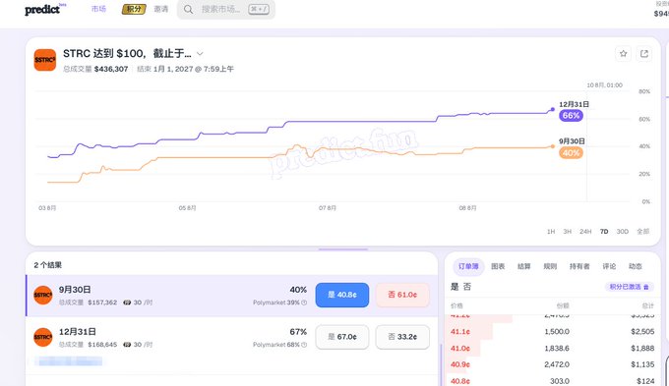Buy 否 at 33.2¢
669x386 pixels.
(402, 337)
